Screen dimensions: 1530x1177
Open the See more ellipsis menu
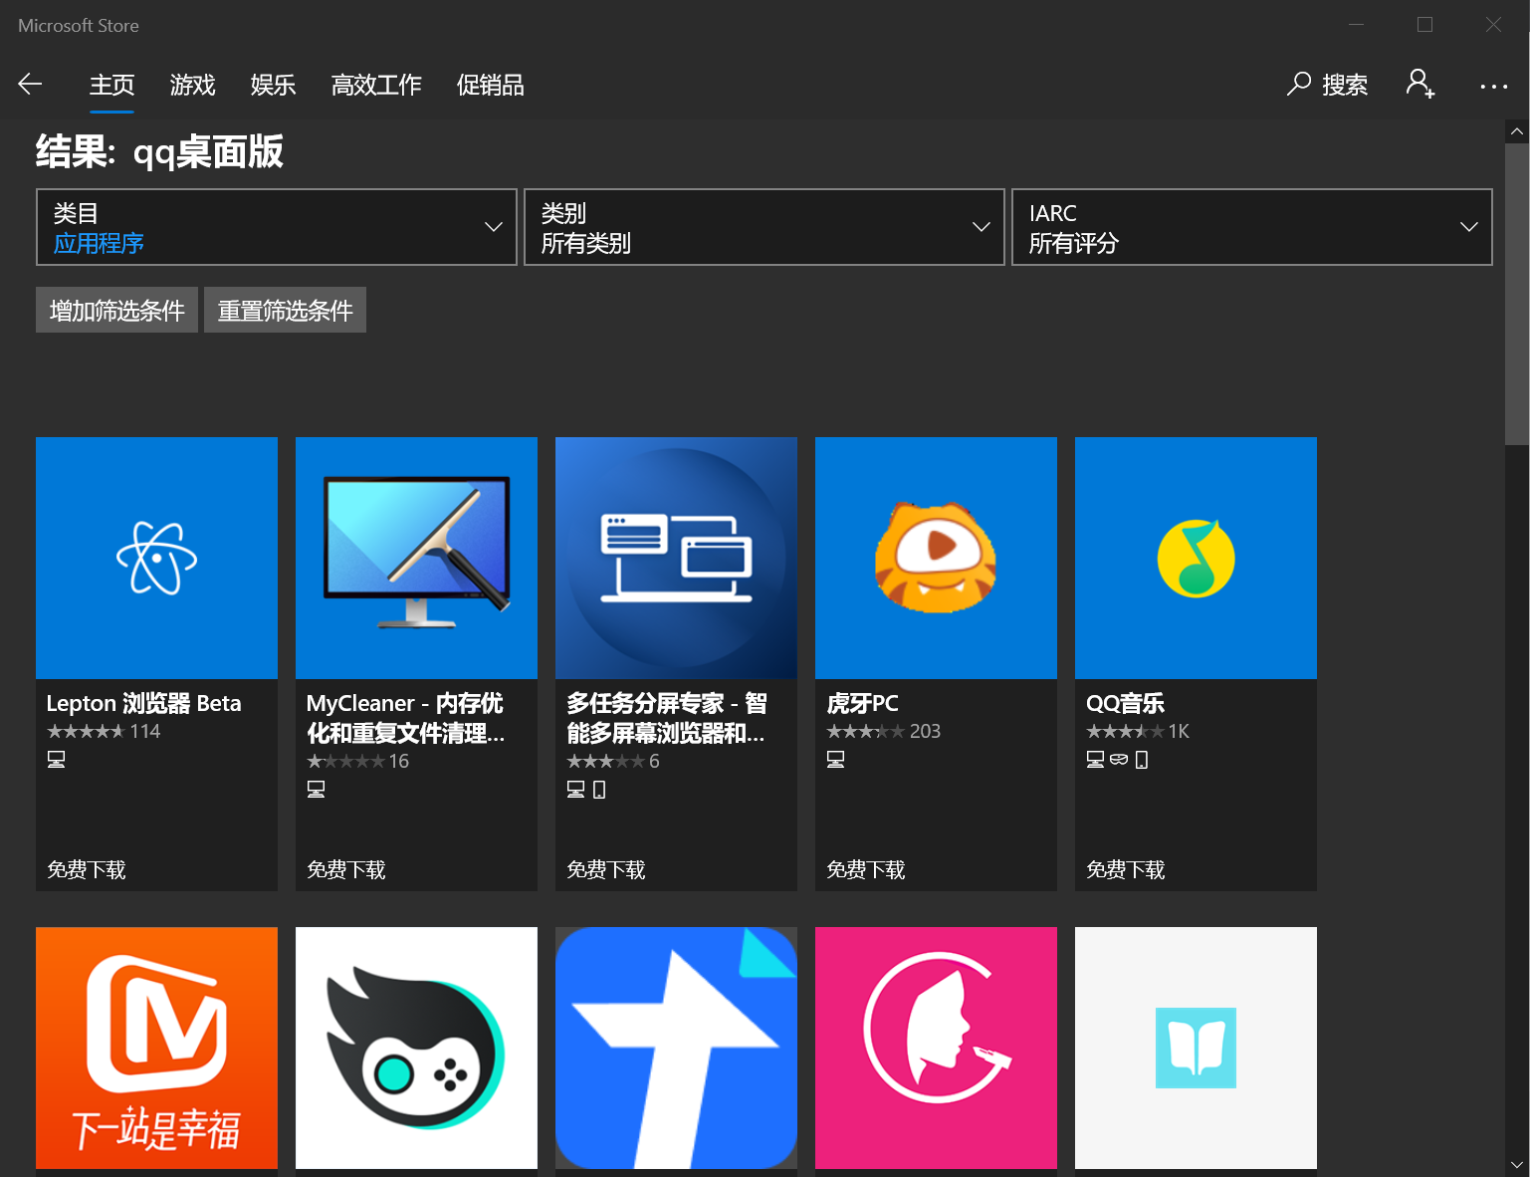click(x=1493, y=85)
